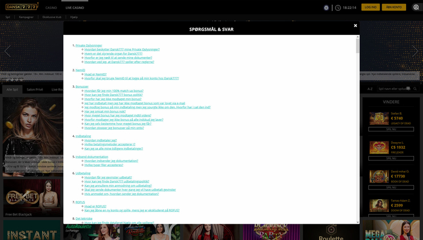The image size is (423, 240).
Task: Open the support chat icon in the header
Action: 416,7
